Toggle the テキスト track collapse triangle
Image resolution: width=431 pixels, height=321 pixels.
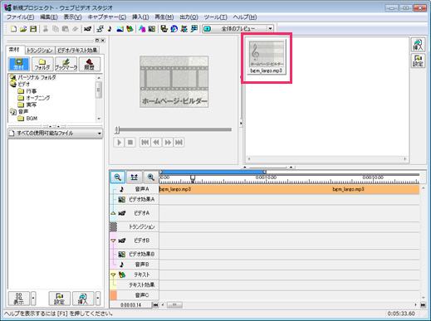113,275
